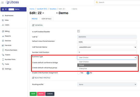Image resolution: width=140 pixels, height=97 pixels.
Task: Open the hamburger menu icon
Action: click(x=3, y=3)
